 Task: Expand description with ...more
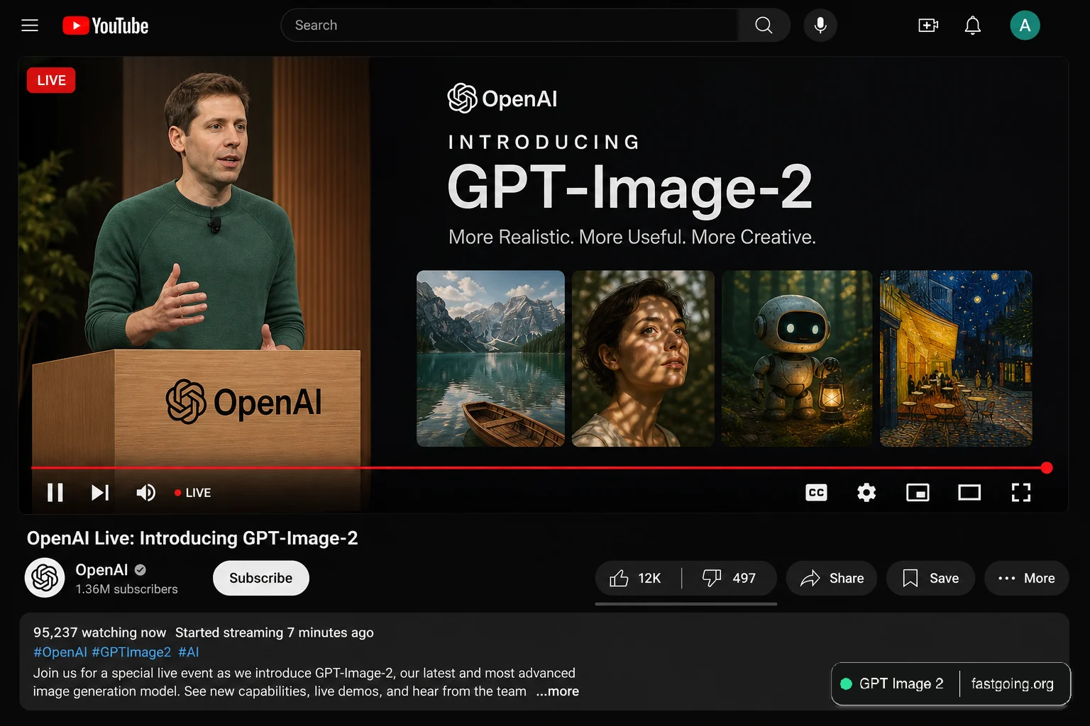coord(557,691)
